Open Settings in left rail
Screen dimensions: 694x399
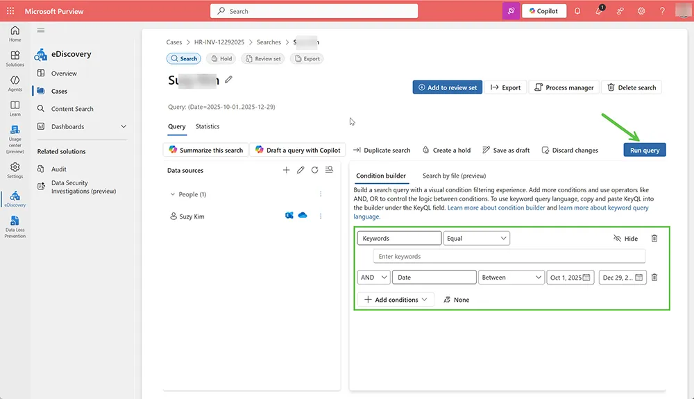pyautogui.click(x=15, y=170)
